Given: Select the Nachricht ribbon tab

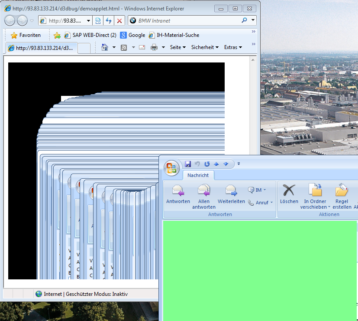Looking at the screenshot, I should pos(198,175).
